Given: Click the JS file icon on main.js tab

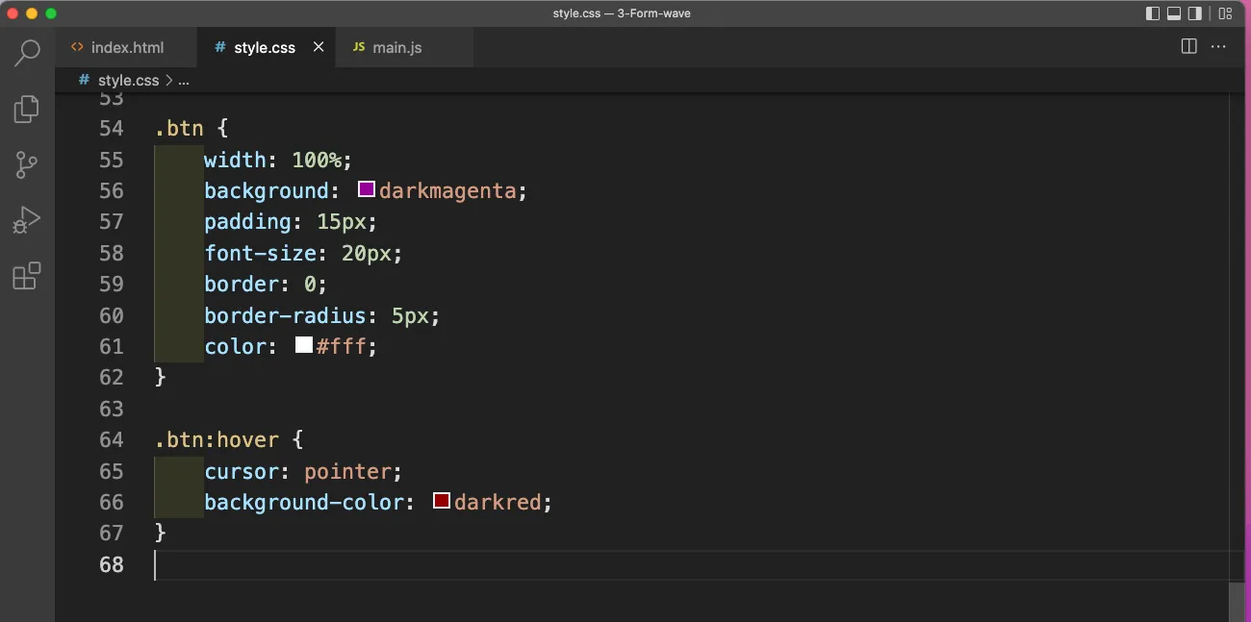Looking at the screenshot, I should pyautogui.click(x=359, y=47).
